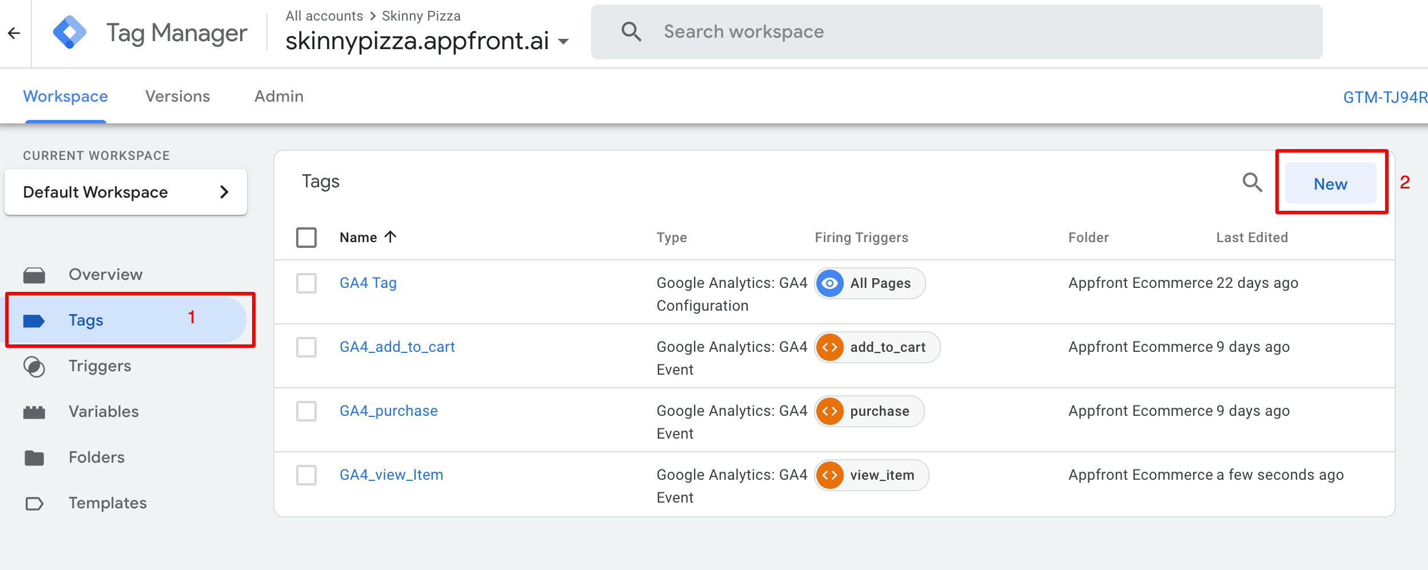This screenshot has height=570, width=1428.
Task: Click the Skinny Pizza breadcrumb
Action: click(x=421, y=16)
